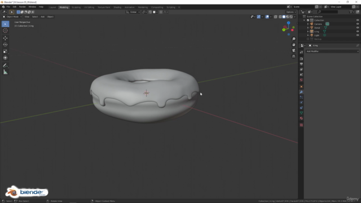Select the Select Box tool in toolbar
The image size is (361, 203).
pyautogui.click(x=5, y=24)
